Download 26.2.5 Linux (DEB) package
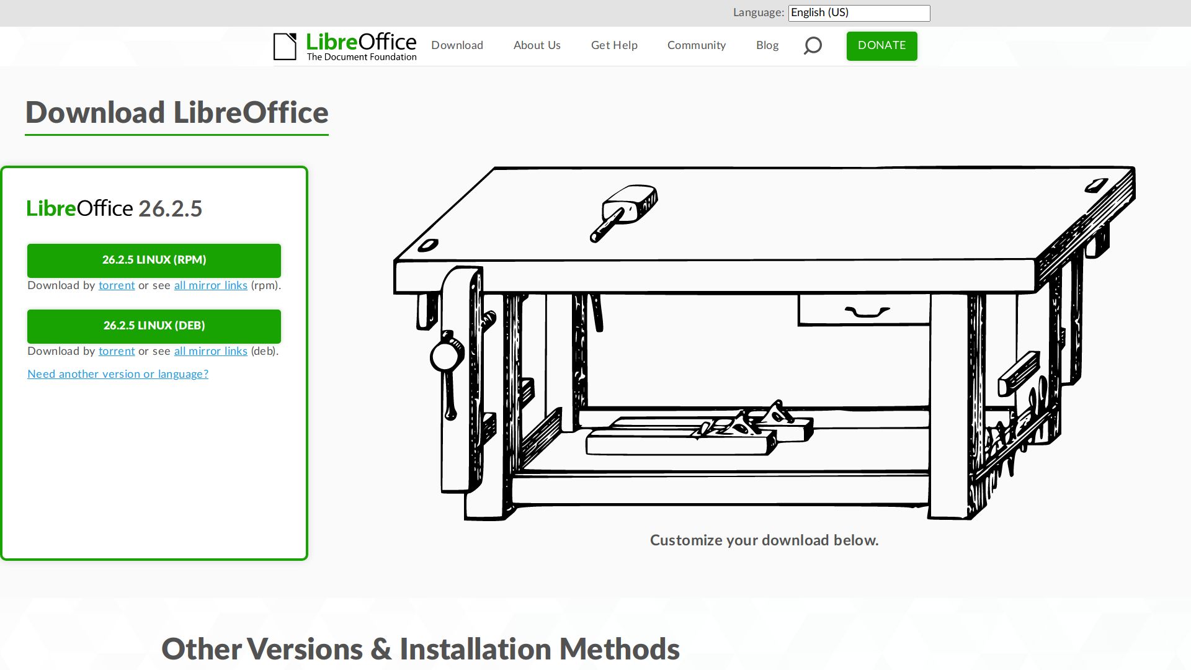Screen dimensions: 1191x670 tap(154, 326)
